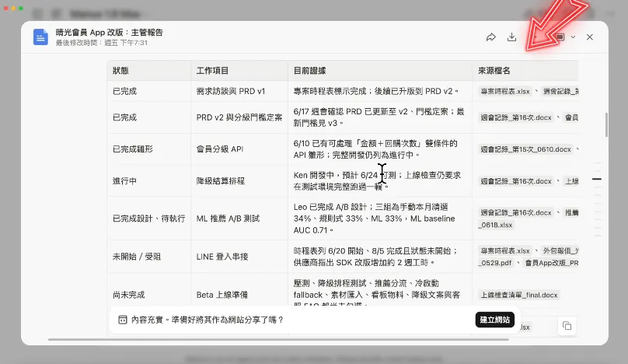
Task: Open 專案時程表.xlsx chip in PRD v1 row
Action: tap(505, 92)
